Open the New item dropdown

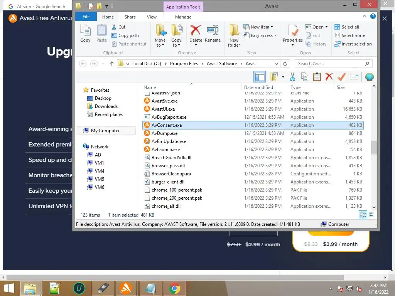[x=258, y=27]
